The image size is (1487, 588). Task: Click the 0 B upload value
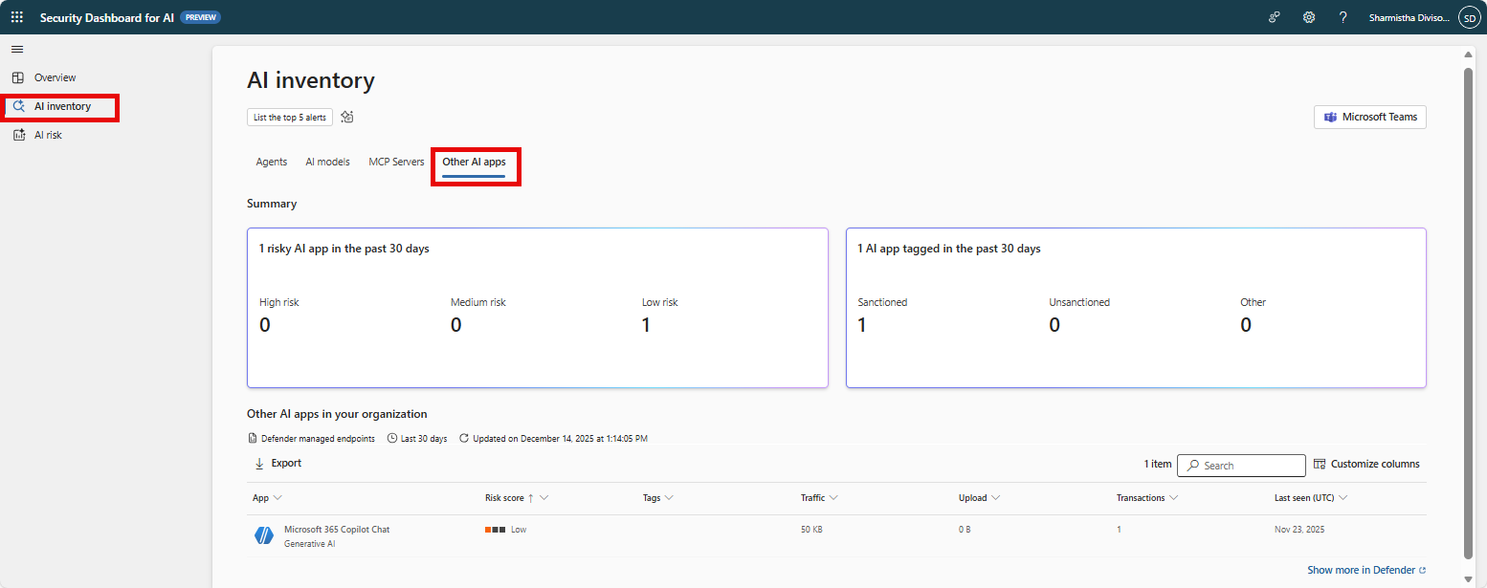pos(965,530)
